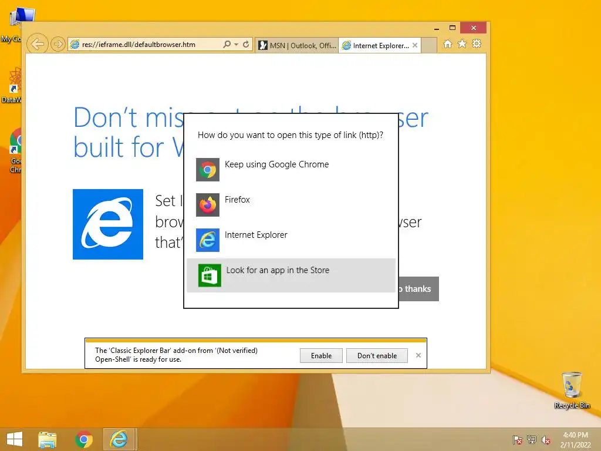Select the Recycle Bin desktop icon

pos(572,390)
